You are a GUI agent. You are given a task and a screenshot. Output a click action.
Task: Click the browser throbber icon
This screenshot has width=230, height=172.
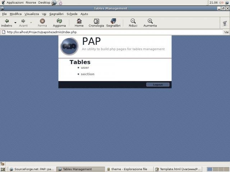225,23
